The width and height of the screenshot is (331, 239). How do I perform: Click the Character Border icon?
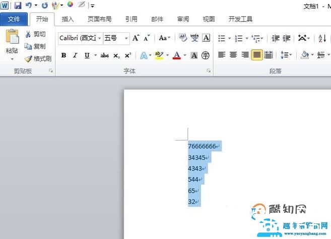206,38
